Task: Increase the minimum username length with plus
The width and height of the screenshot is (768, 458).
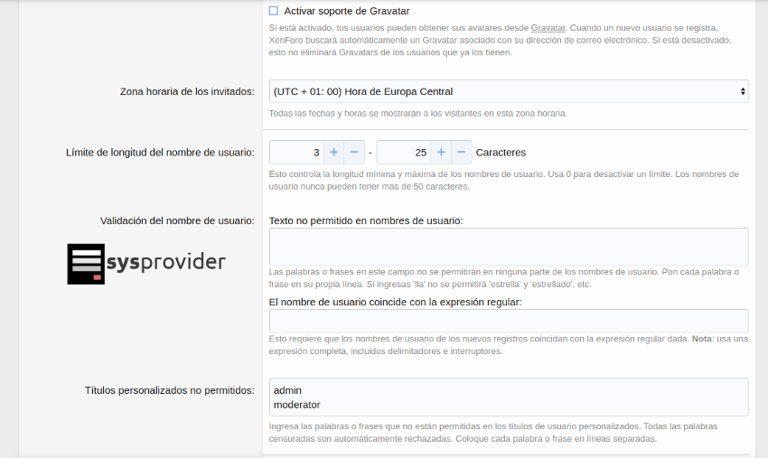Action: 333,152
